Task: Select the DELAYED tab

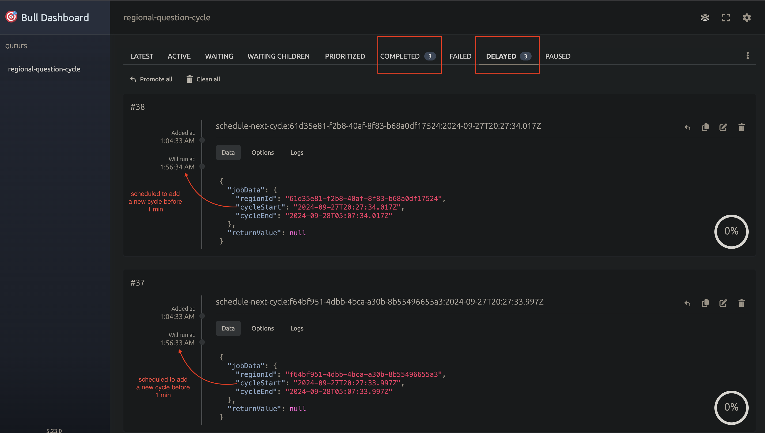Action: [x=508, y=56]
